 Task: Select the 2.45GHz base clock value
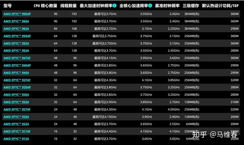coord(174,50)
